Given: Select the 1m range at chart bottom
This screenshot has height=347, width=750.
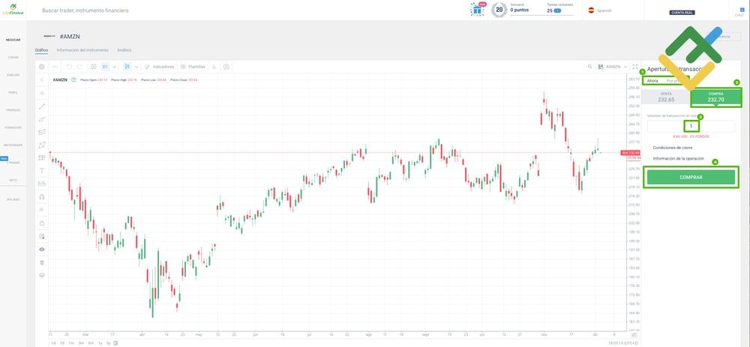Looking at the screenshot, I should coord(70,343).
